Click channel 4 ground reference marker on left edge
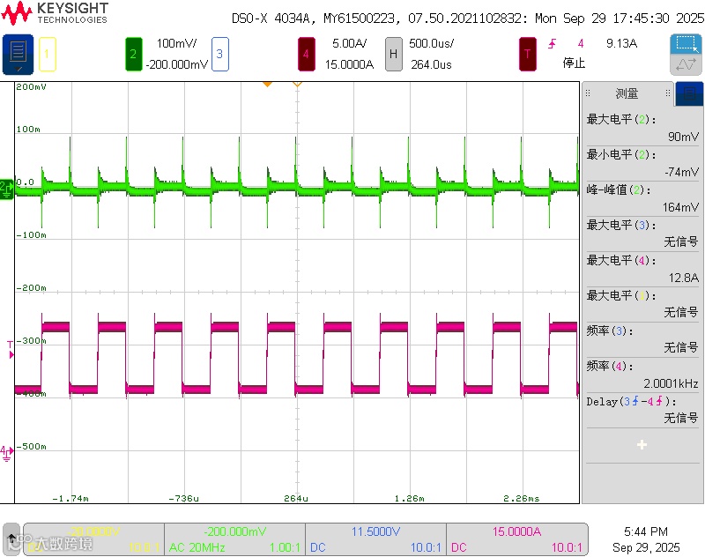The height and width of the screenshot is (557, 705). click(6, 453)
